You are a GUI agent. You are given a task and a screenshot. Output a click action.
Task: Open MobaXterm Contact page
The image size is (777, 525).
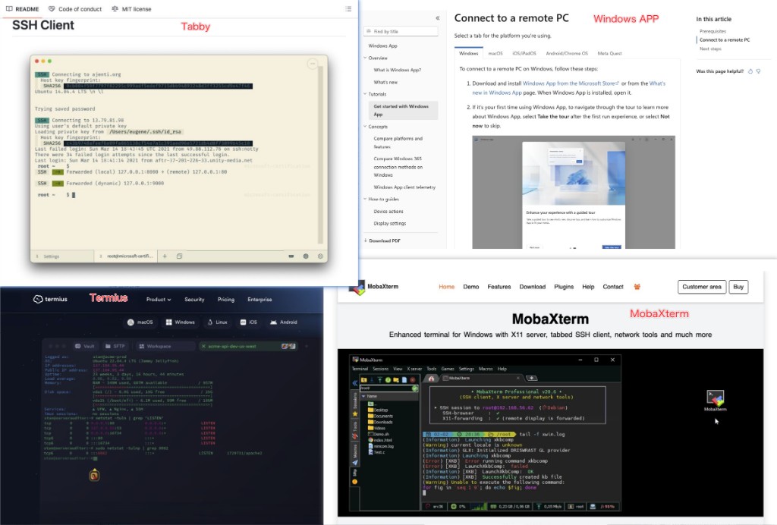click(613, 287)
